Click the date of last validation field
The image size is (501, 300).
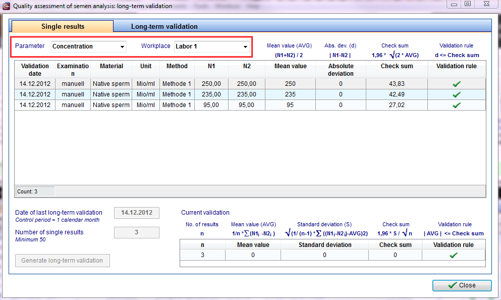pos(136,213)
